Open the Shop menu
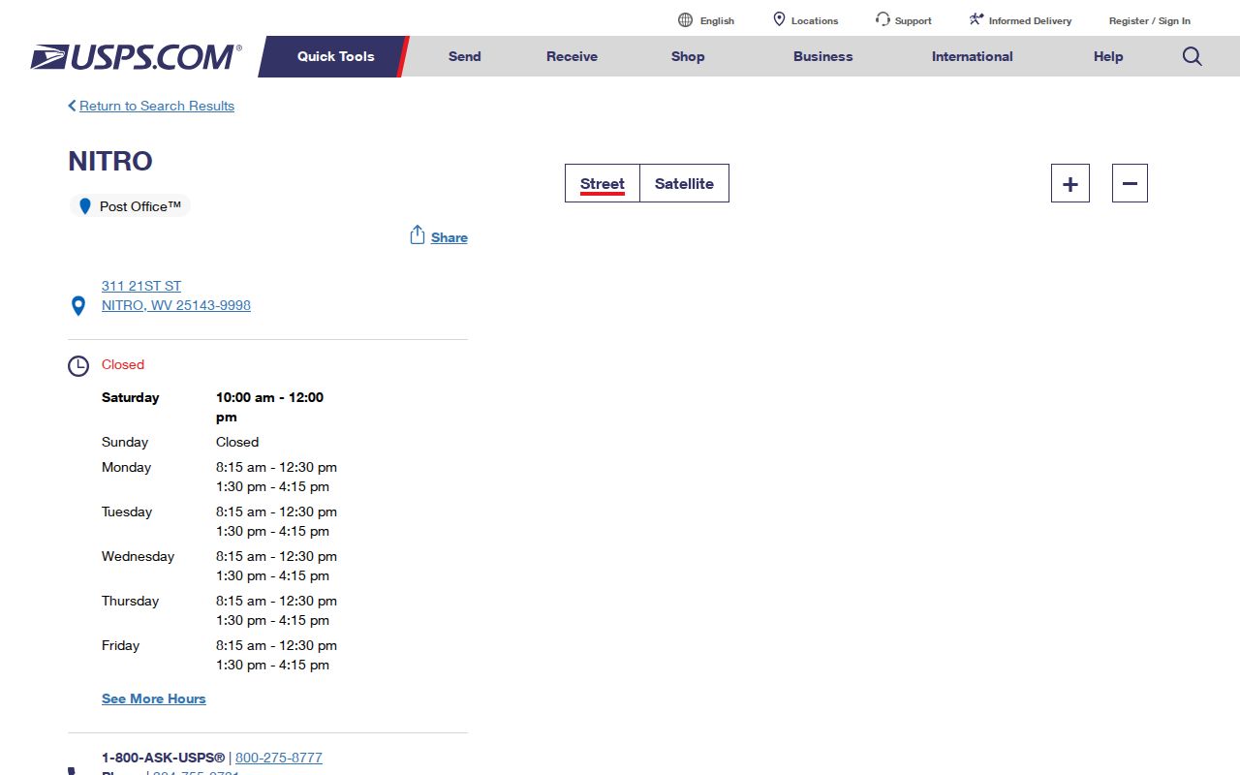The image size is (1240, 775). [688, 56]
